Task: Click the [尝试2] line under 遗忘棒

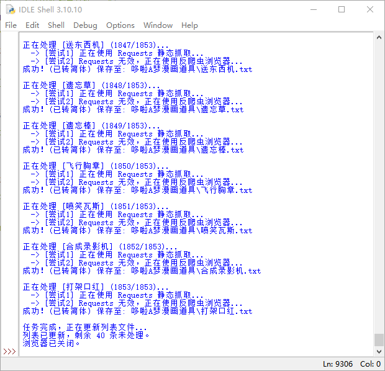Action: [136, 142]
